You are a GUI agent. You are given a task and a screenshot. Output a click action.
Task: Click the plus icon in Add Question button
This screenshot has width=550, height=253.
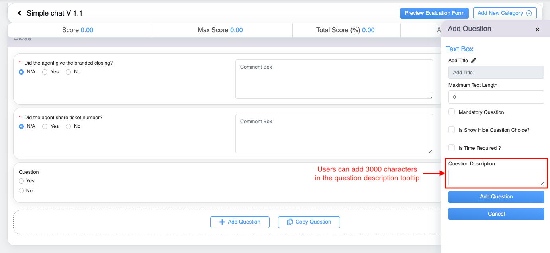(222, 222)
